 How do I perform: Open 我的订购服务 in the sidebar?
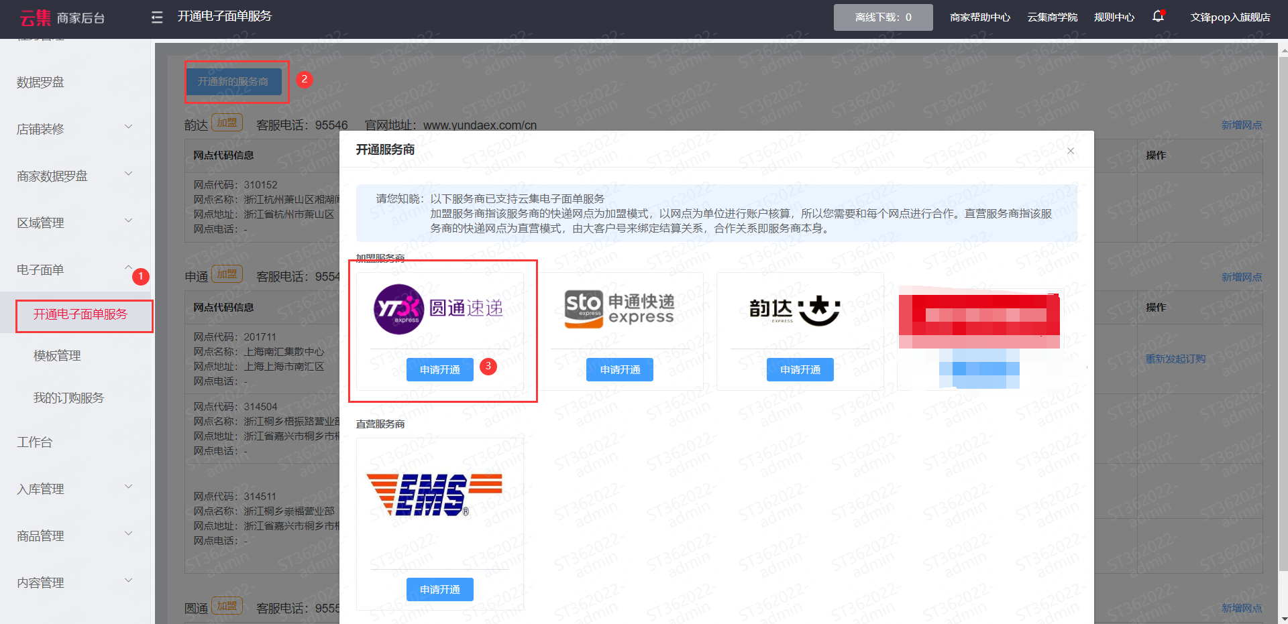pos(68,398)
